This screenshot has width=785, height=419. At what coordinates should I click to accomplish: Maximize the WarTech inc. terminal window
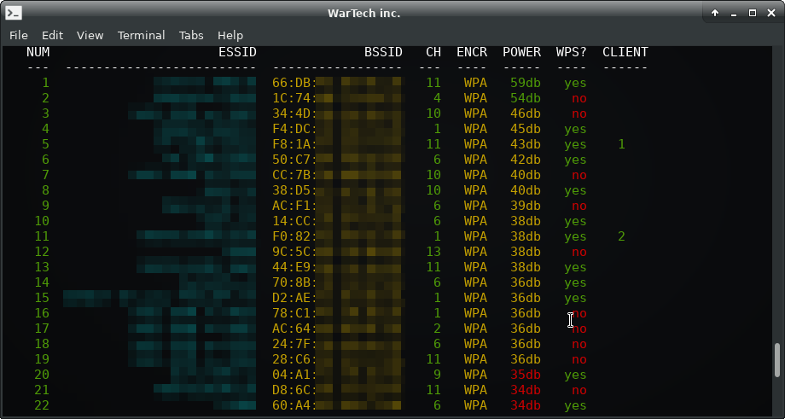[752, 13]
